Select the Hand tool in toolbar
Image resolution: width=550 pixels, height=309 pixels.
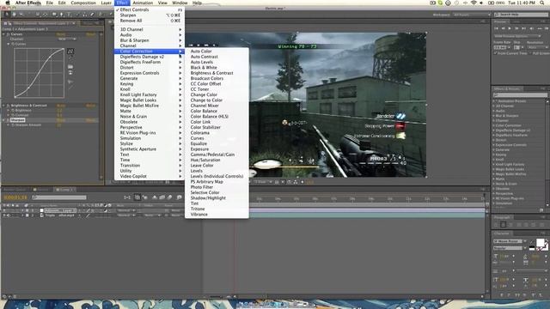(x=14, y=15)
